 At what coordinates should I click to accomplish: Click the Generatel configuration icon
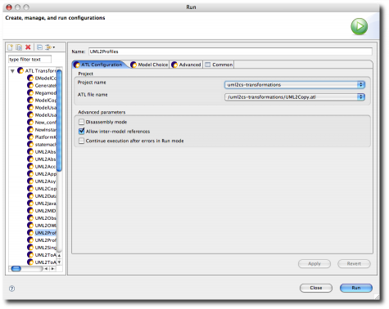(30, 86)
